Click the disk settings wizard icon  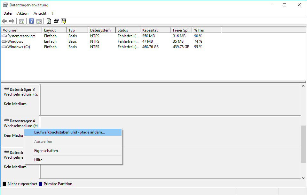pos(64,21)
